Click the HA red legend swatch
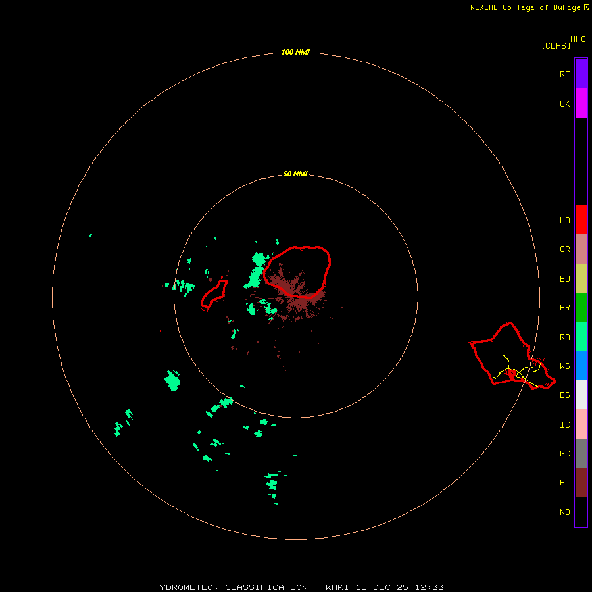 581,220
